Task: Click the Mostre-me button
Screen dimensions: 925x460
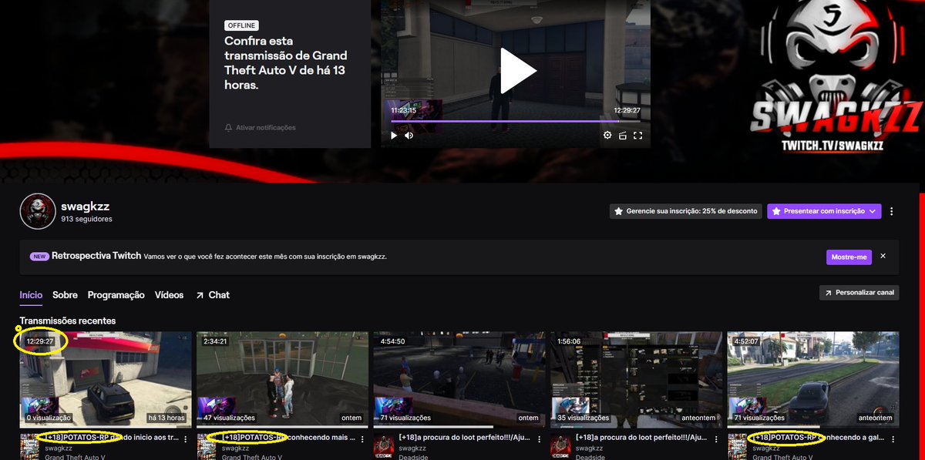Action: (849, 257)
